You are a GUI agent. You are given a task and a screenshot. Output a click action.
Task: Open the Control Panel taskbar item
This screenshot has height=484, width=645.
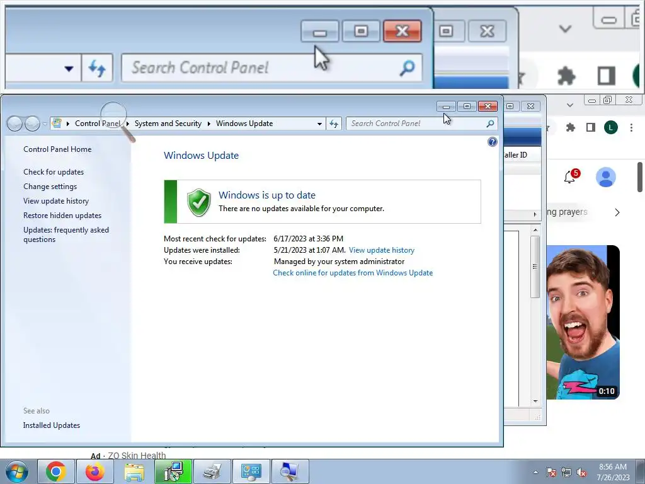coord(251,471)
